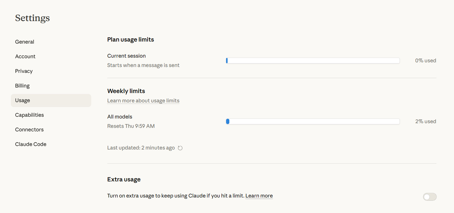
Task: Click the Current session usage progress bar
Action: [312, 61]
